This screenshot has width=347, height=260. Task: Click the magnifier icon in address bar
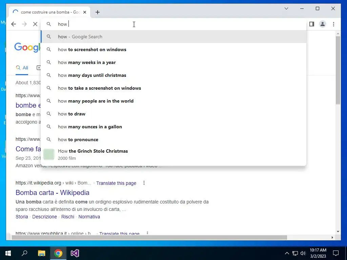click(x=49, y=24)
